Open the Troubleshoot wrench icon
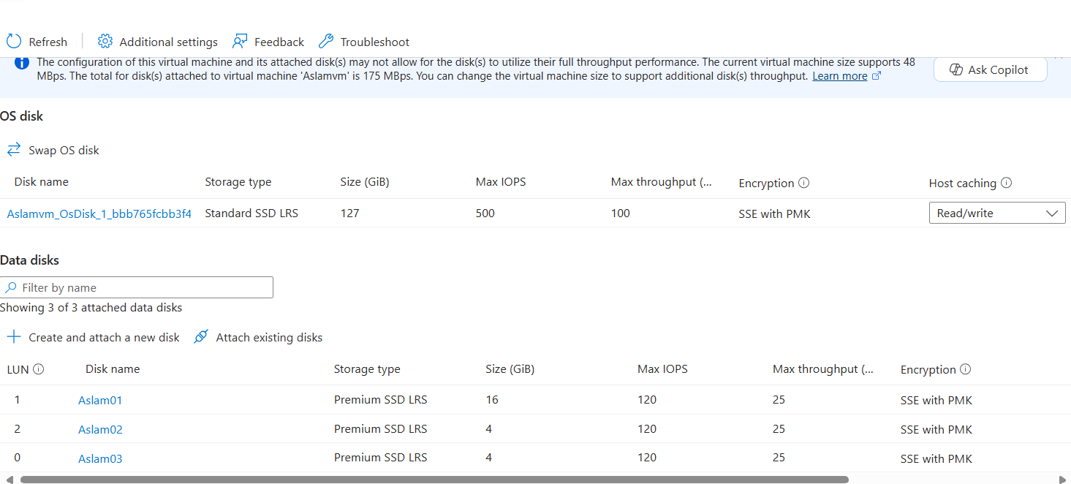1071x484 pixels. (326, 42)
